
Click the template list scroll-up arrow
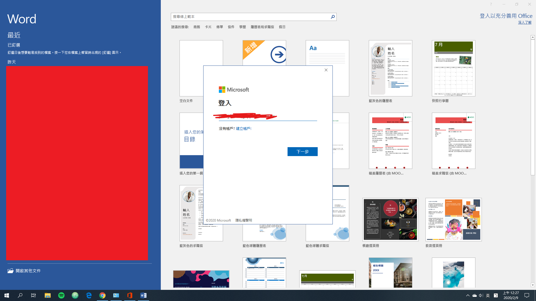[533, 37]
